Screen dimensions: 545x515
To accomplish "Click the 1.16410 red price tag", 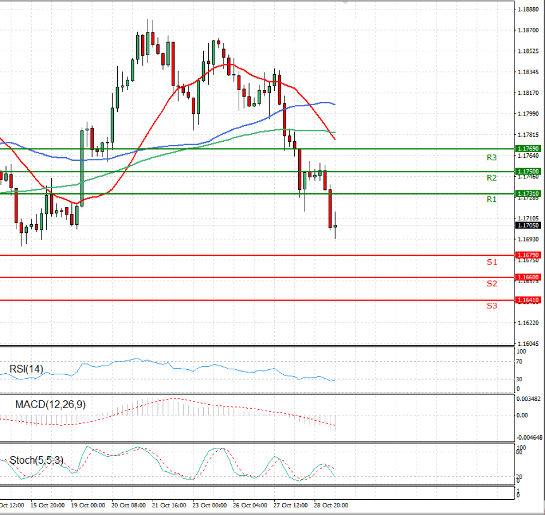I will coord(528,300).
